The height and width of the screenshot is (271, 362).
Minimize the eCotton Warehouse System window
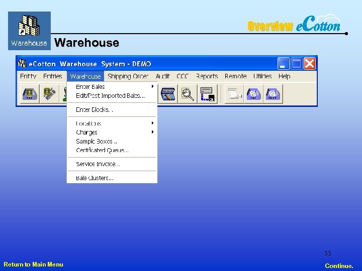click(x=283, y=63)
